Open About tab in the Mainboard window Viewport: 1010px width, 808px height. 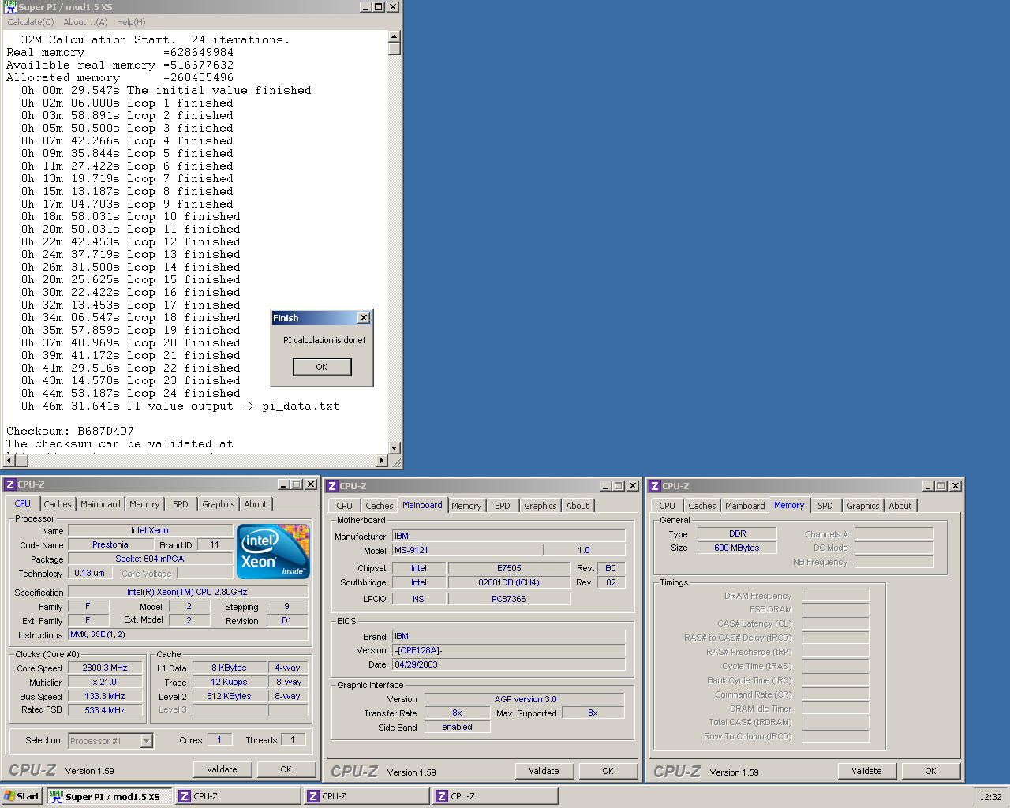pos(578,506)
